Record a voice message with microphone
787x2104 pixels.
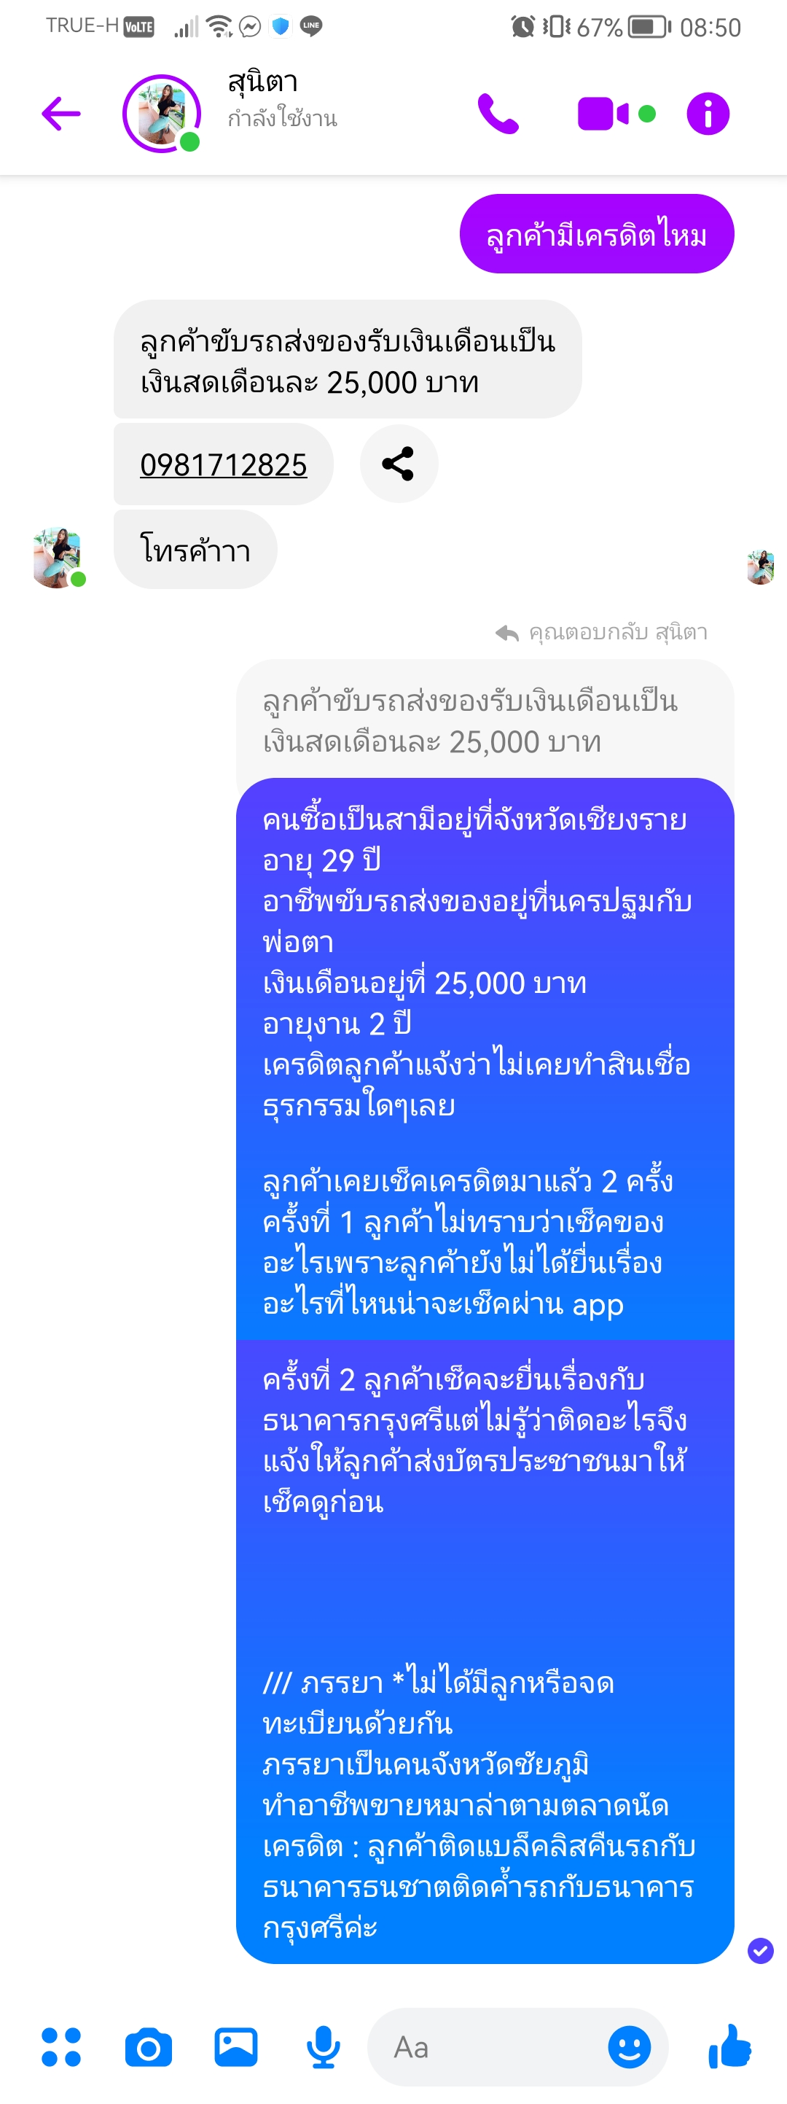(x=324, y=2047)
